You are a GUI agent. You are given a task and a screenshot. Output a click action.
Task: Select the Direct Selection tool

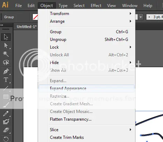(x=6, y=45)
